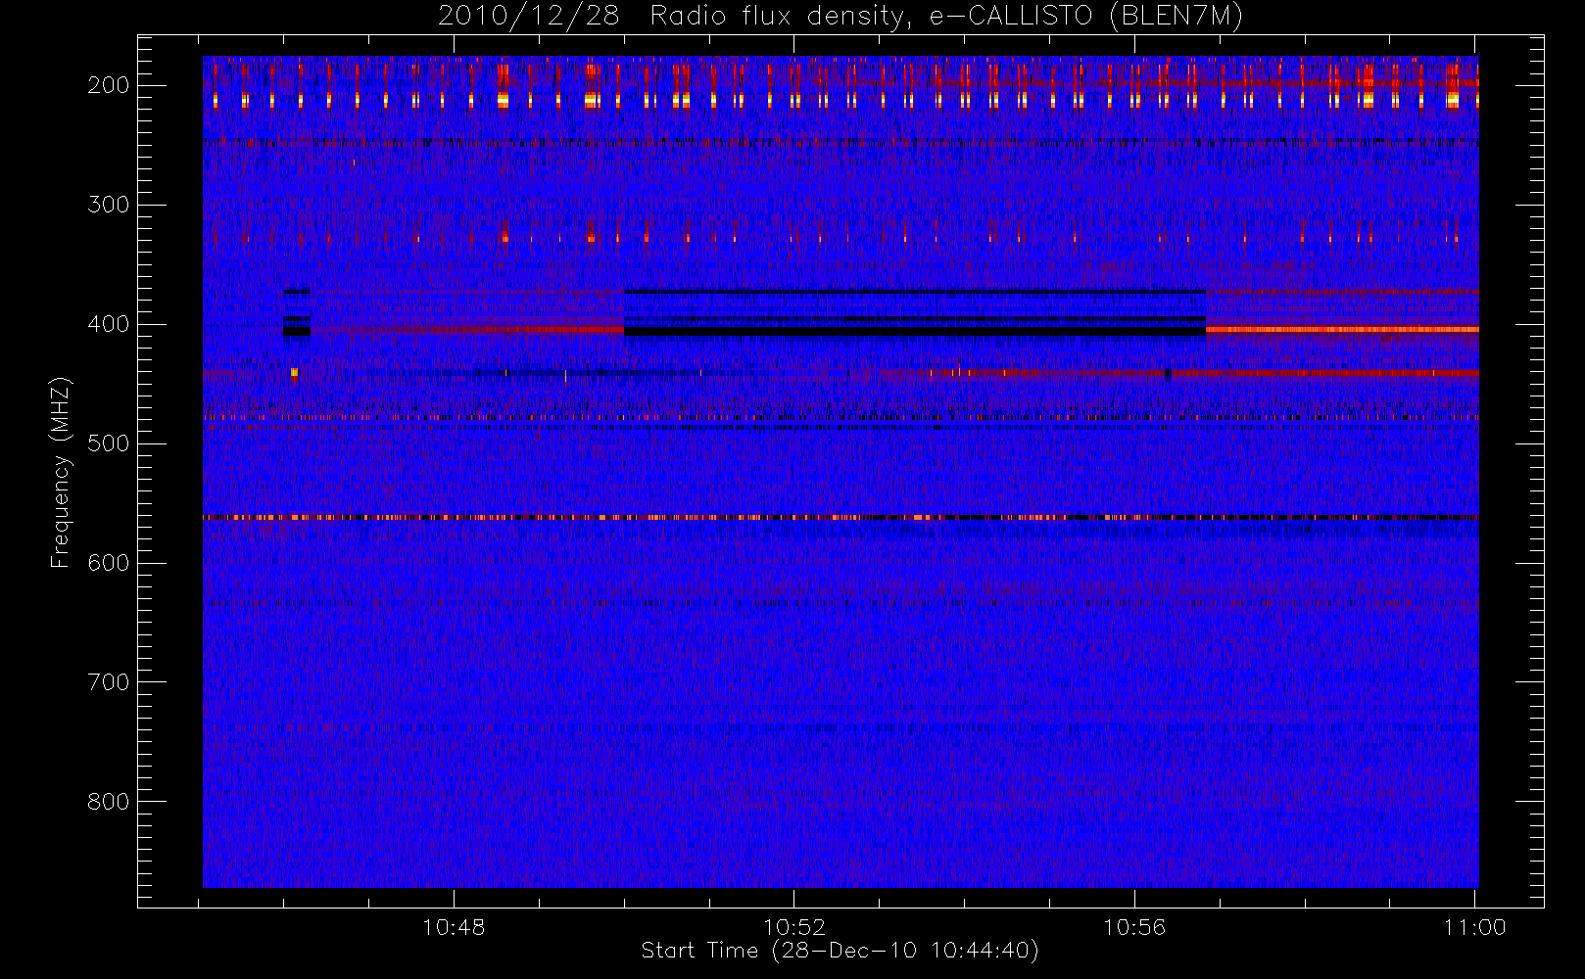Select the "Frequency (MHz)" axis label
The width and height of the screenshot is (1585, 979).
click(x=61, y=472)
